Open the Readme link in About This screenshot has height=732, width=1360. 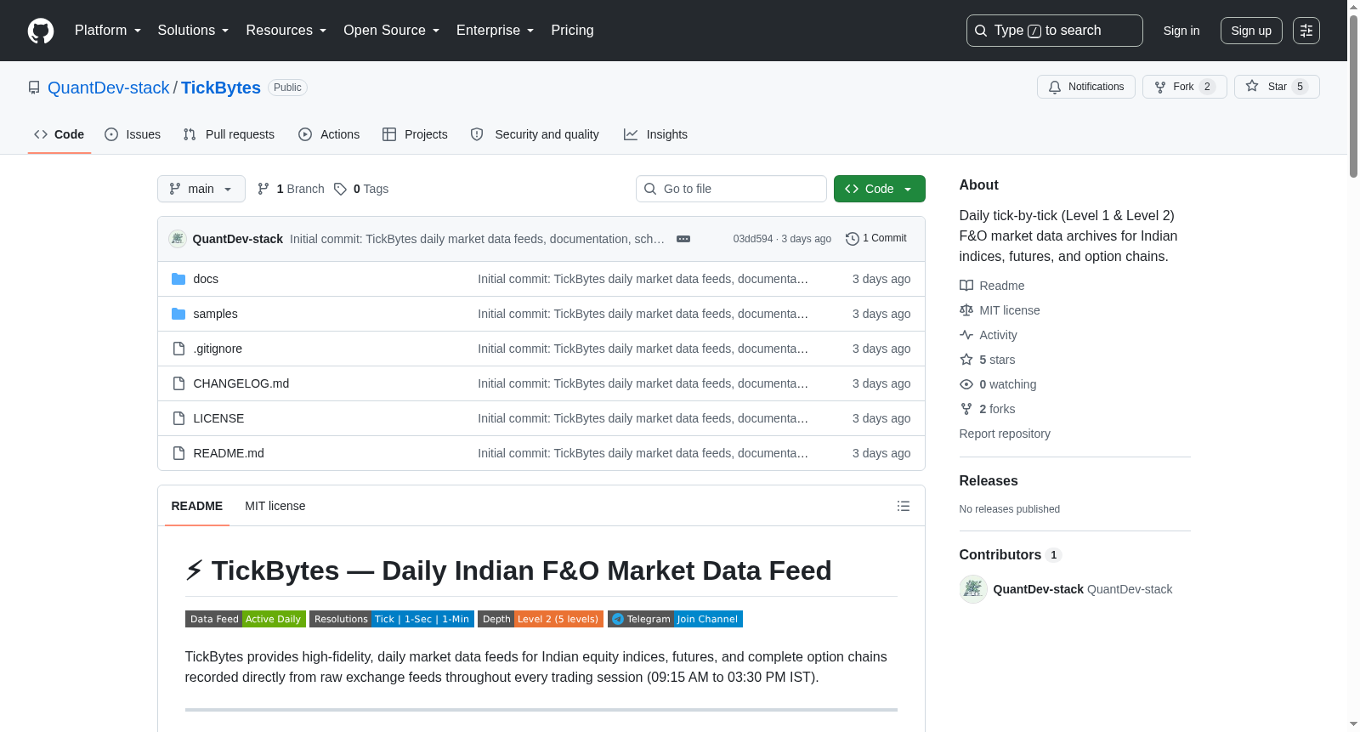pyautogui.click(x=992, y=286)
